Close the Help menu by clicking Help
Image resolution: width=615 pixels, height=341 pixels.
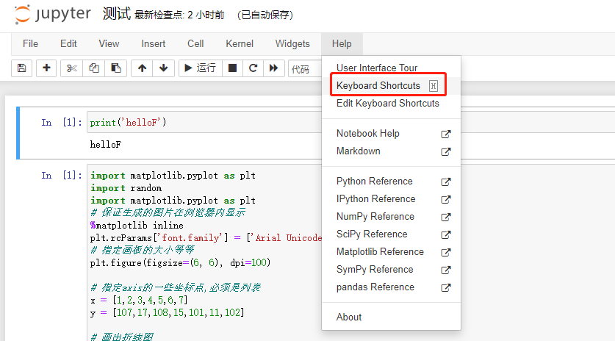tap(342, 43)
